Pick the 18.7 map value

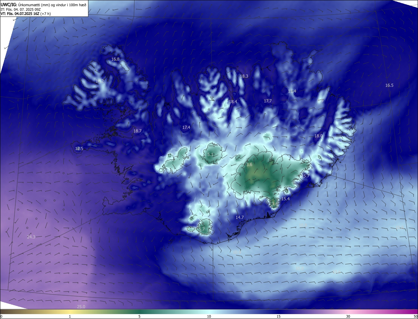click(x=137, y=131)
